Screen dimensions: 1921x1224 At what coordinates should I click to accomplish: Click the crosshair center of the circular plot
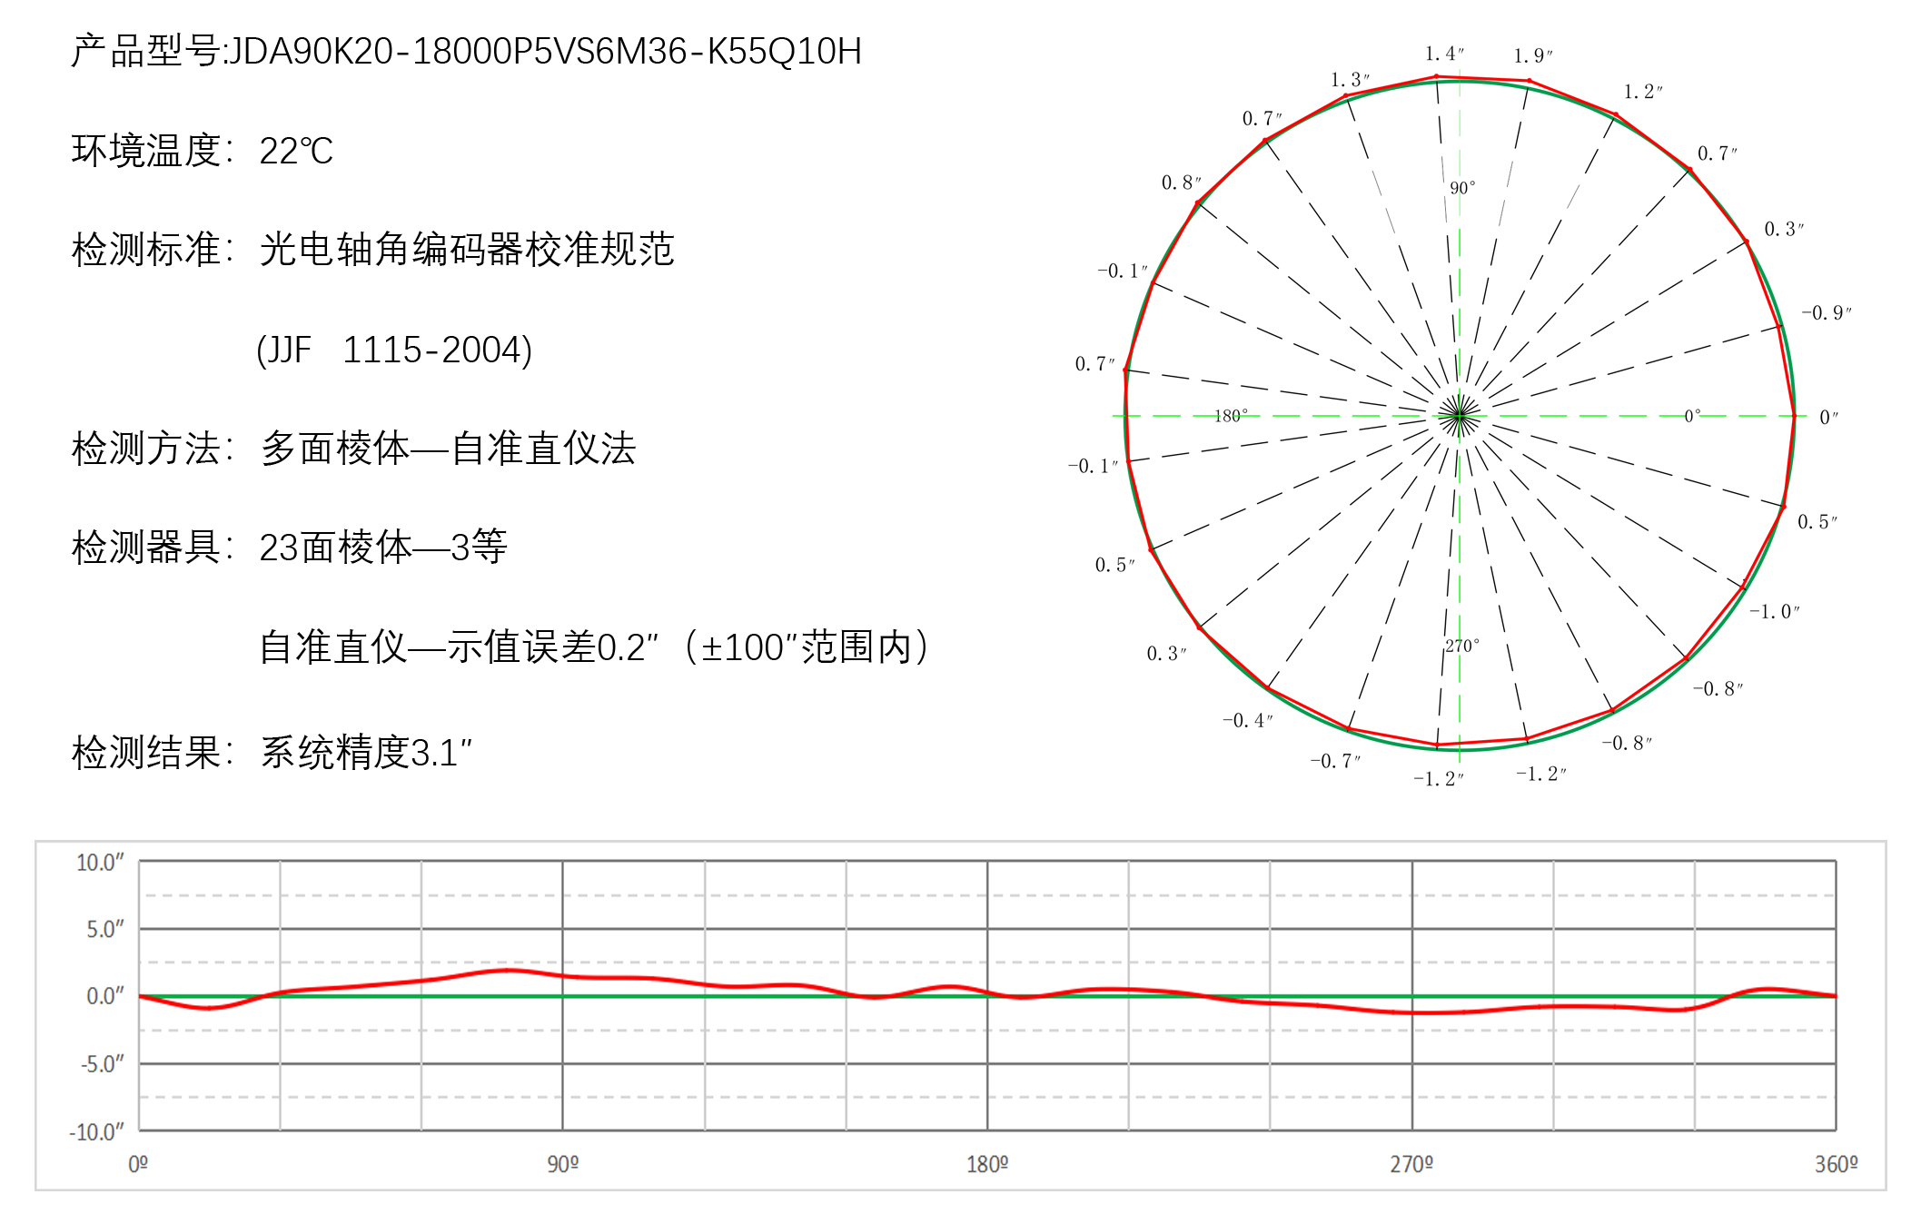tap(1461, 416)
